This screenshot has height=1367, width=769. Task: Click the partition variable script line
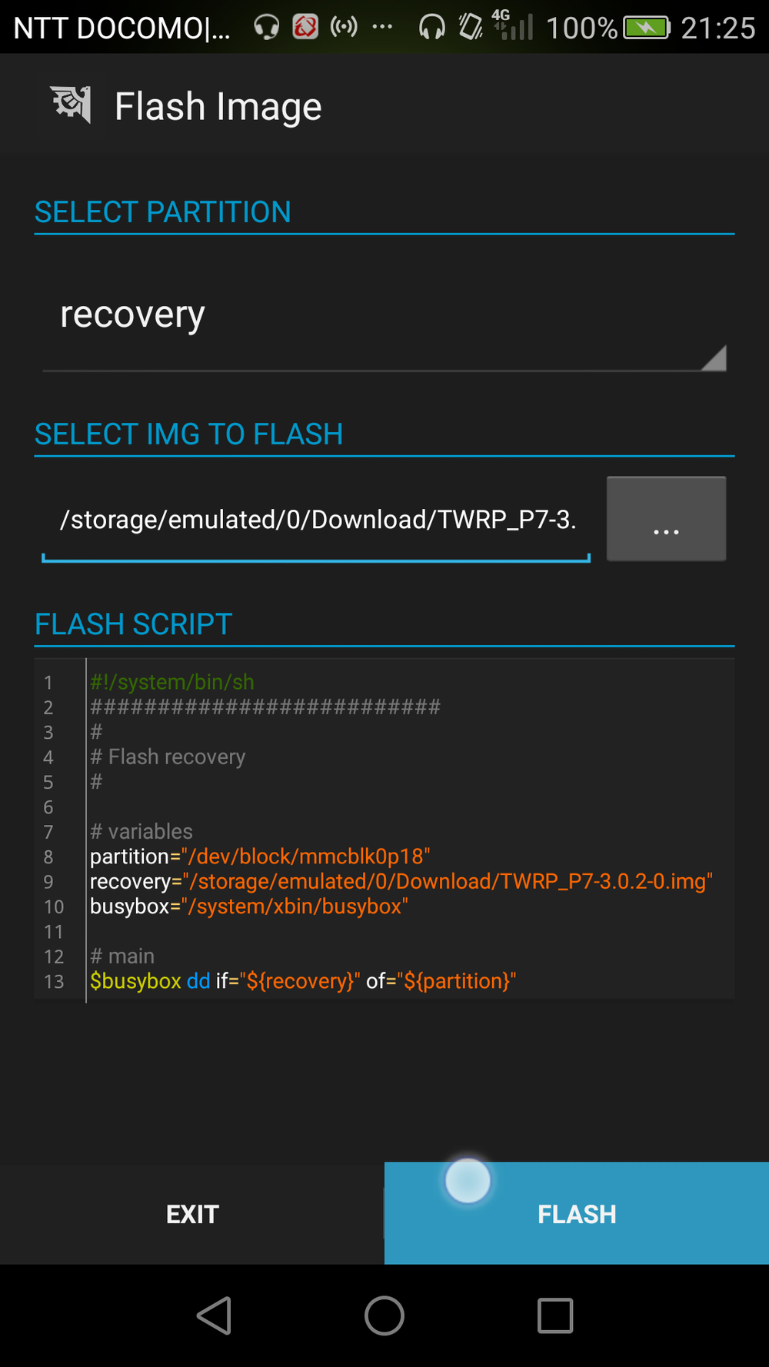(x=260, y=856)
